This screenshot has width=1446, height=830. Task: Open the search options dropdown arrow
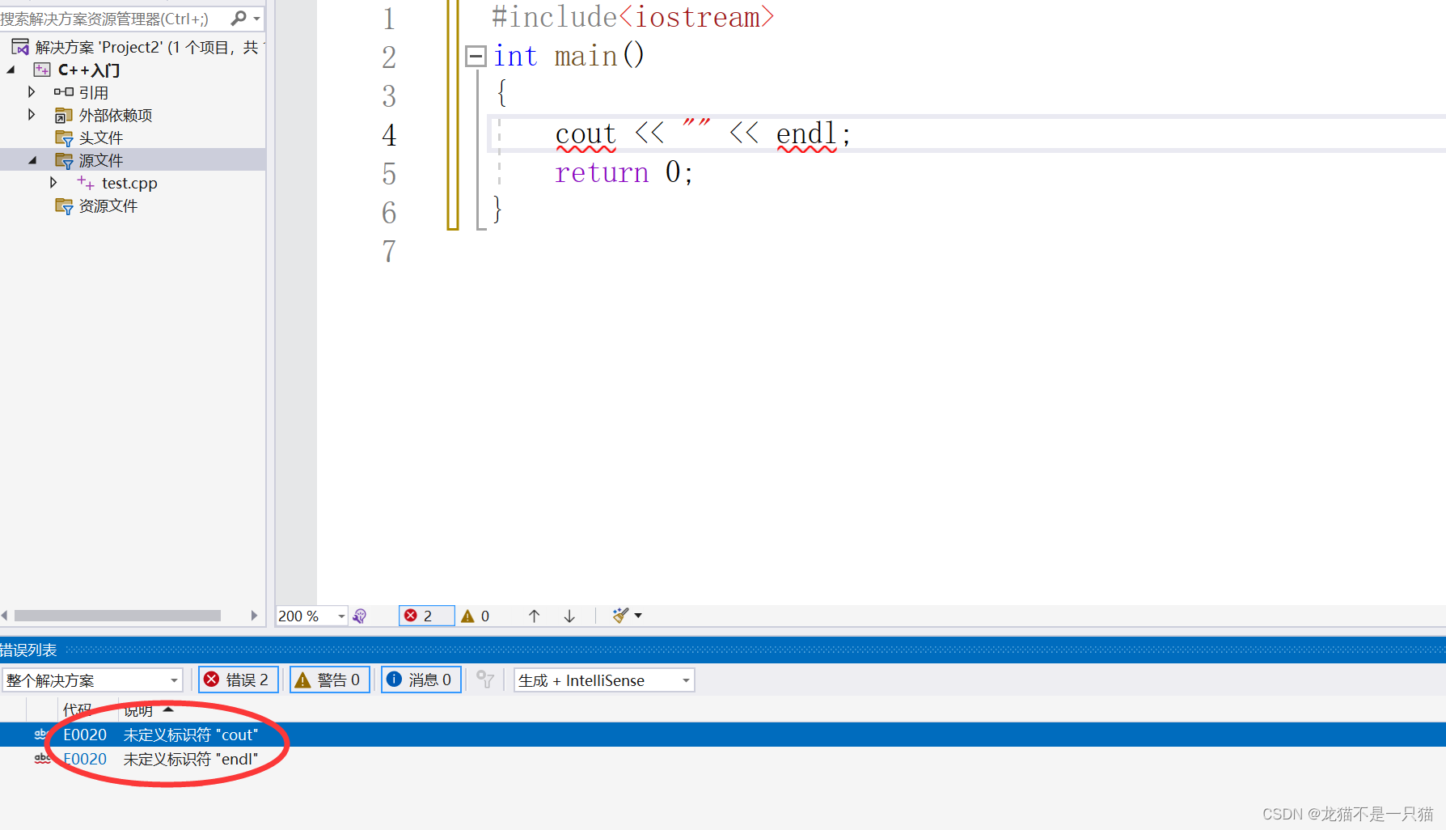[x=257, y=19]
